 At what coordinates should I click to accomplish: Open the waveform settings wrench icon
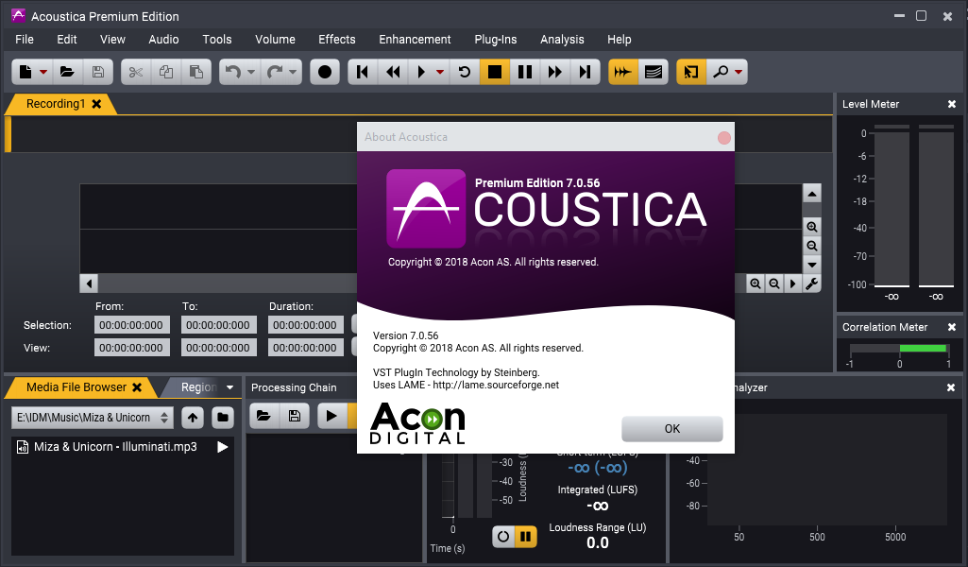[x=812, y=283]
